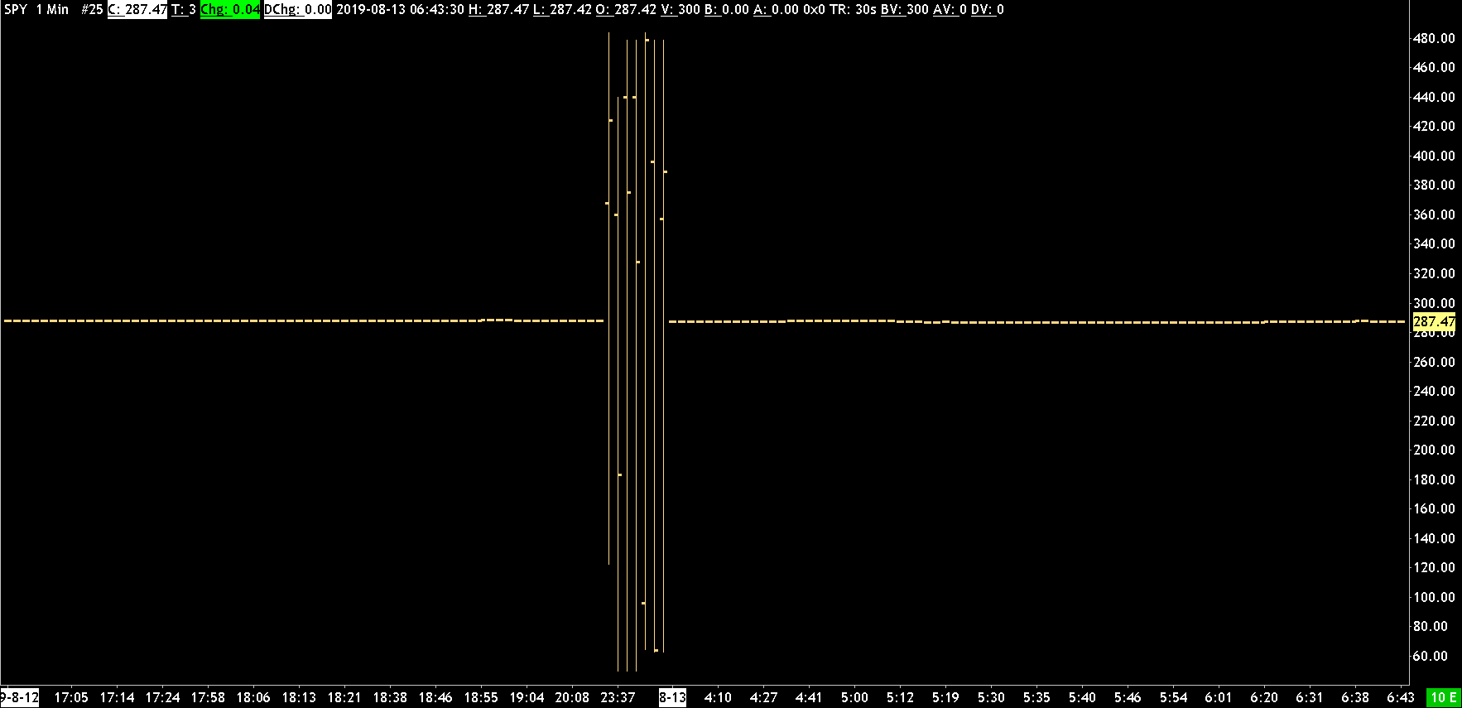
Task: Click the 480.00 price scale label
Action: [x=1434, y=38]
